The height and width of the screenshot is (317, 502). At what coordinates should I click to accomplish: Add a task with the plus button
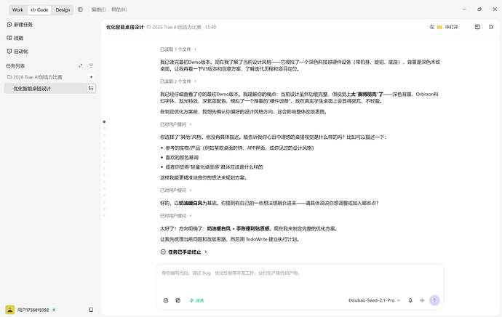pyautogui.click(x=91, y=77)
